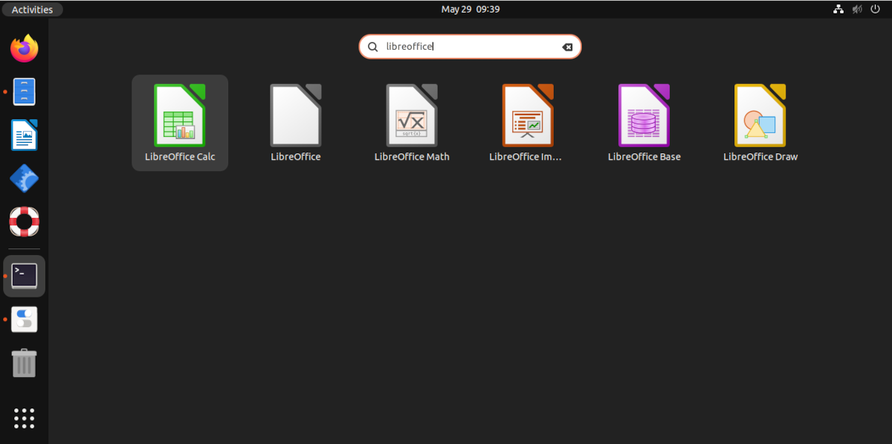892x444 pixels.
Task: Open the LibreOffice Start Center
Action: point(295,115)
